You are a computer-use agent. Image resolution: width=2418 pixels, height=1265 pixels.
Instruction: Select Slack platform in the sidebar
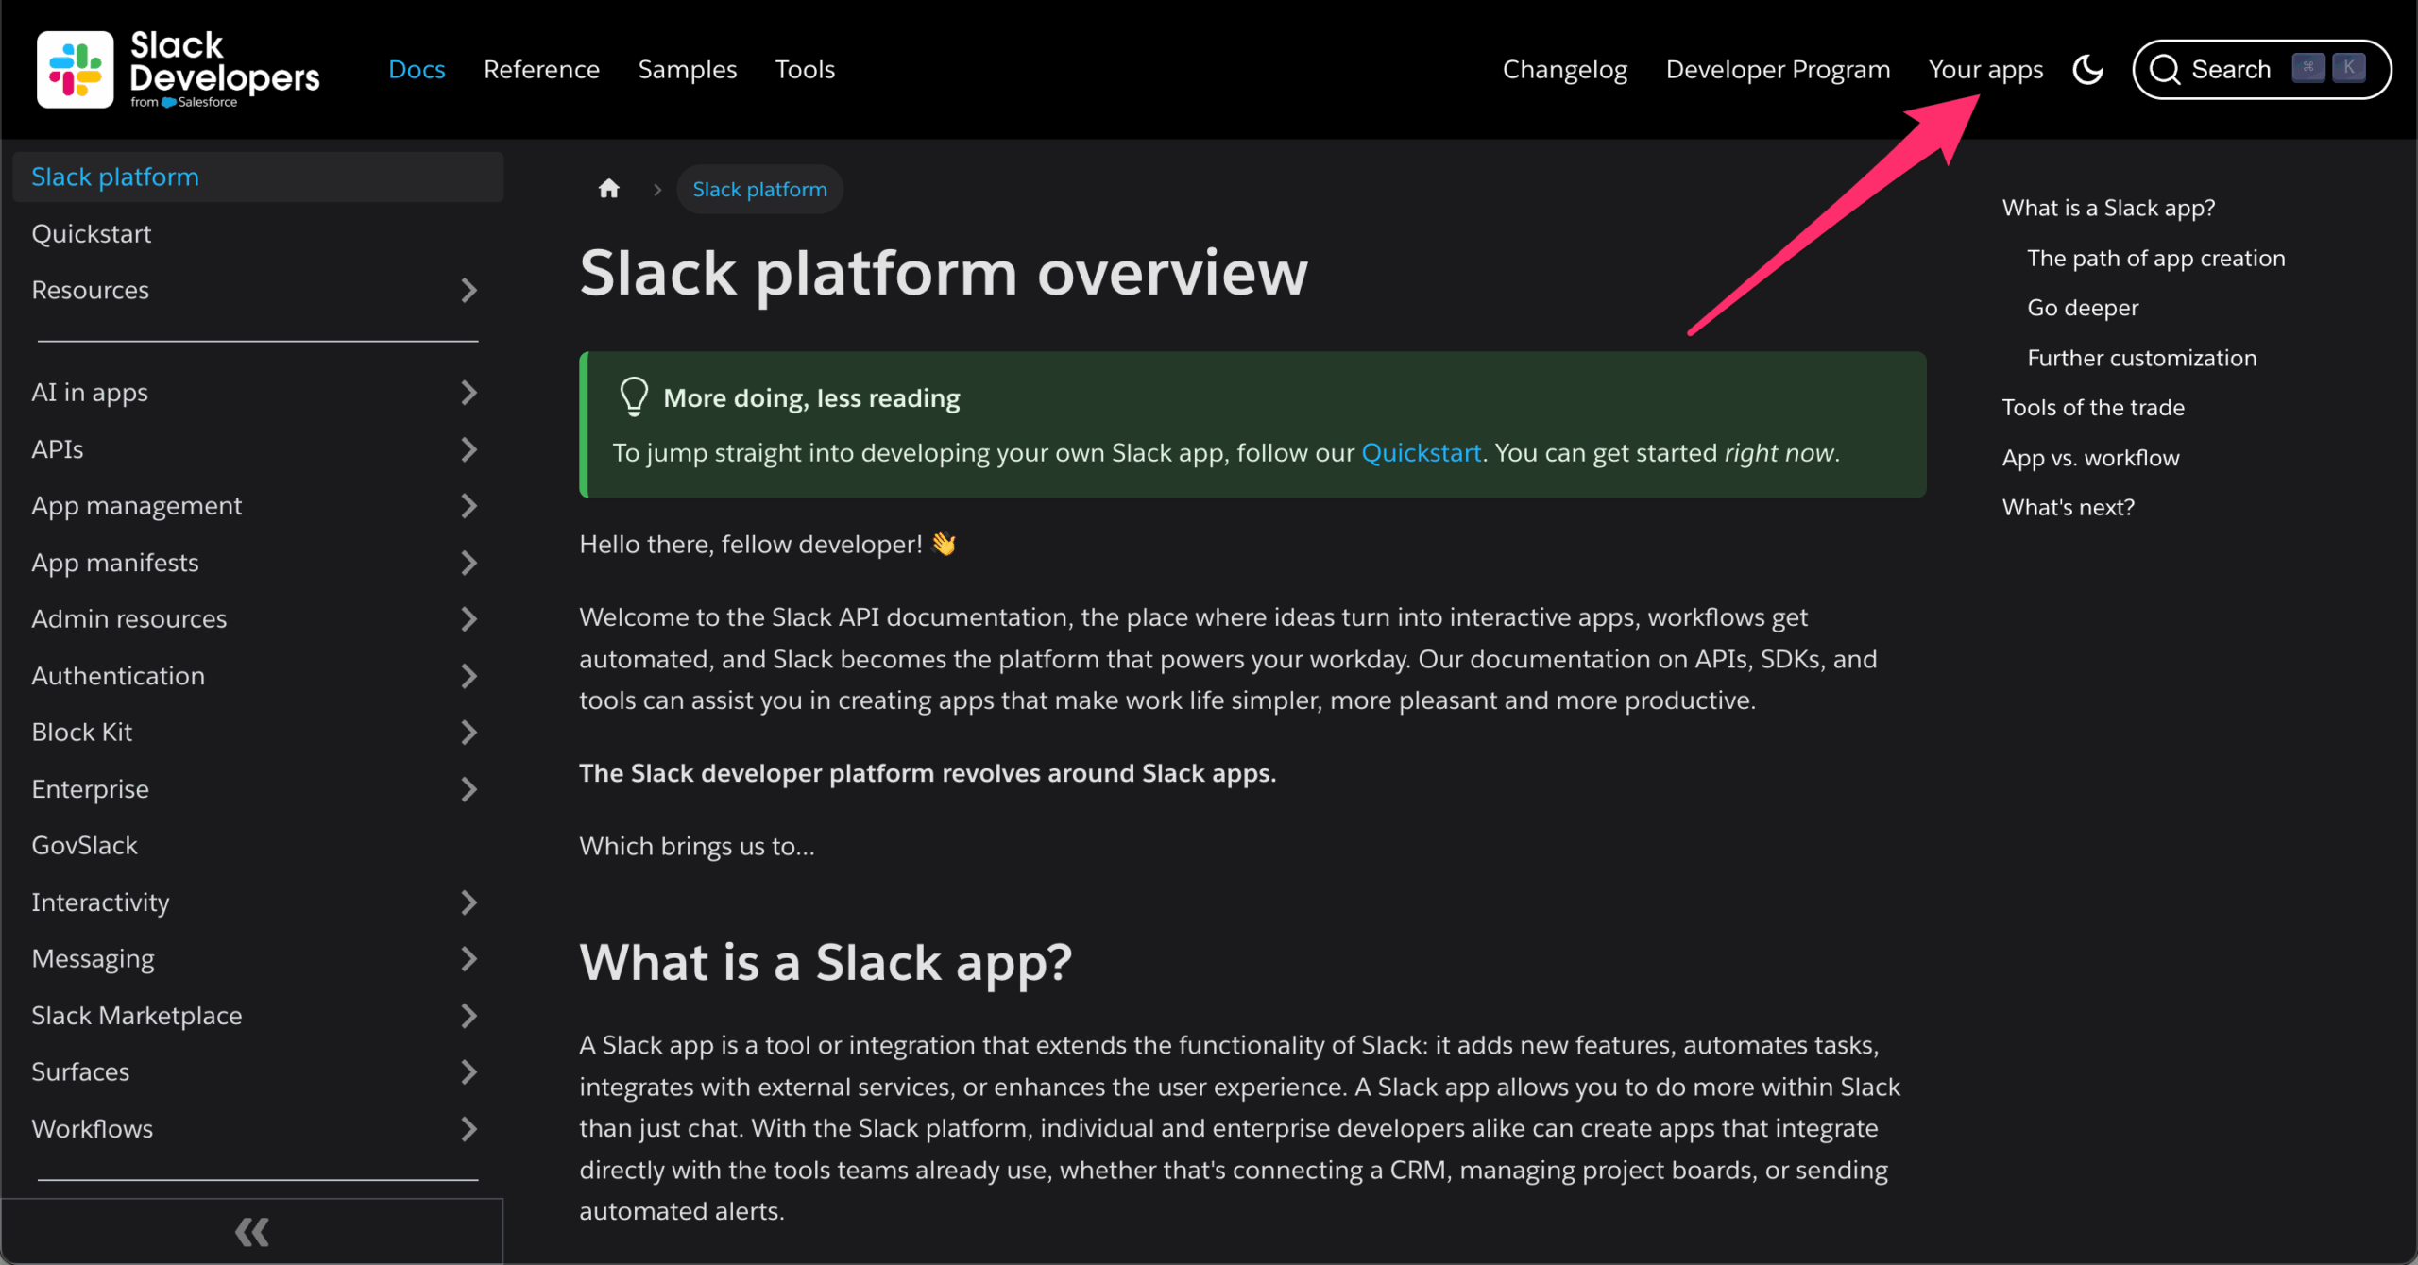tap(258, 177)
